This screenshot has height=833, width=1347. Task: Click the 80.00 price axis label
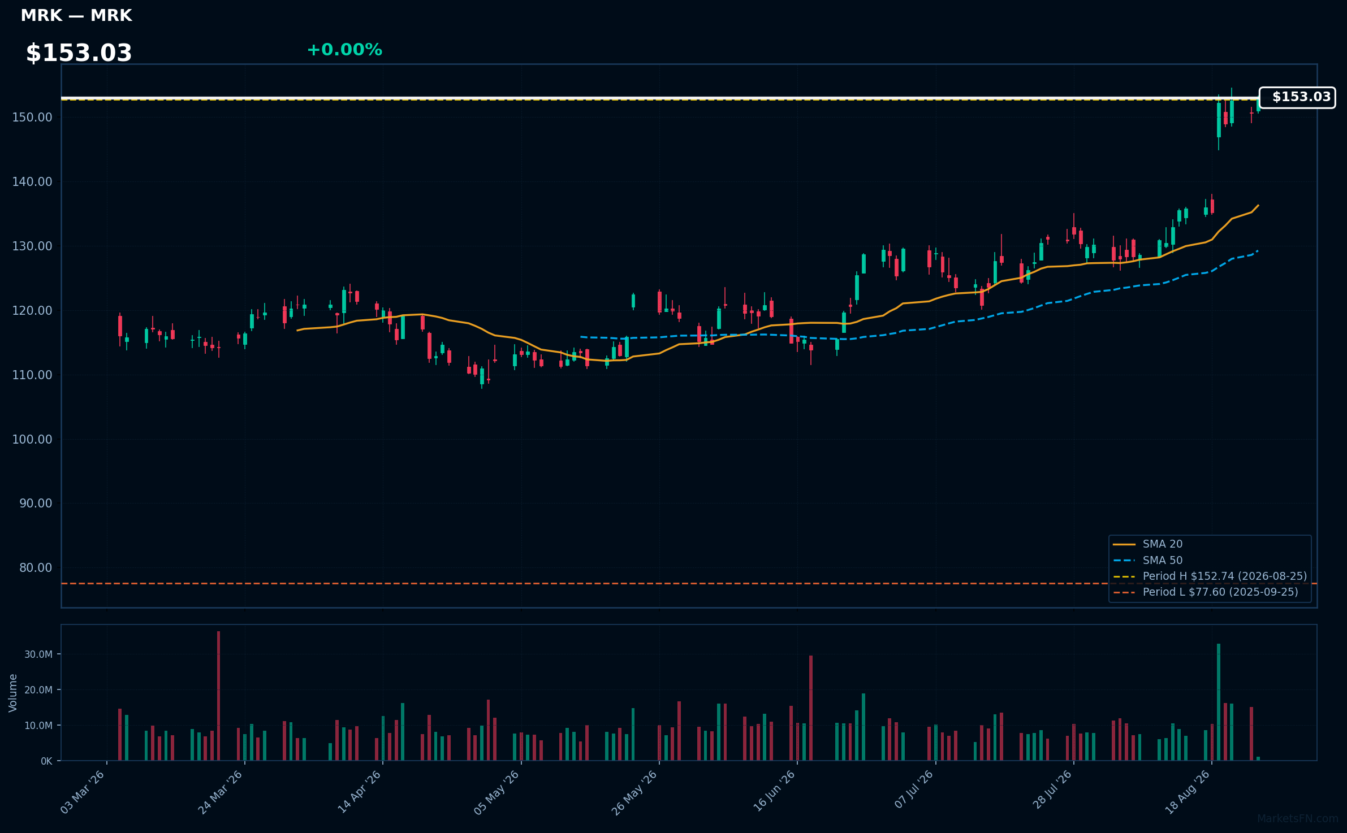click(35, 568)
